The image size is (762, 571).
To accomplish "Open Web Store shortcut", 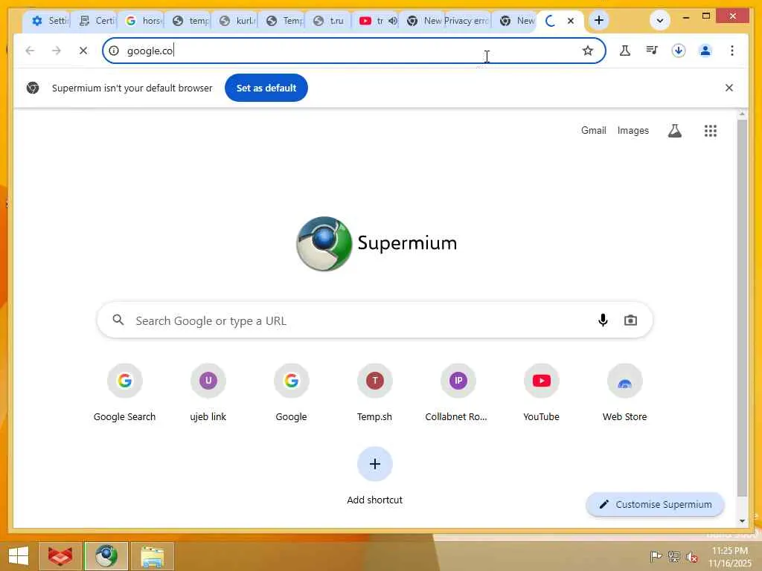I will pyautogui.click(x=624, y=393).
